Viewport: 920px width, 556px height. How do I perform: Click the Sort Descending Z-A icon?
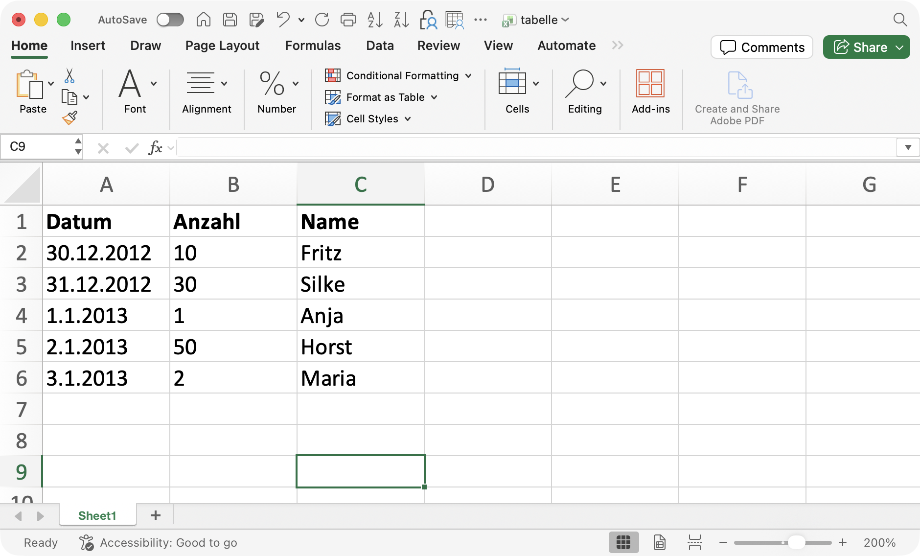[401, 20]
